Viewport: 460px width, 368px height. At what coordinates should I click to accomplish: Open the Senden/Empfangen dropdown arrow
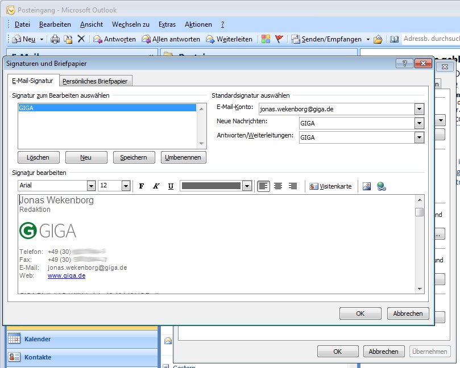[x=368, y=39]
